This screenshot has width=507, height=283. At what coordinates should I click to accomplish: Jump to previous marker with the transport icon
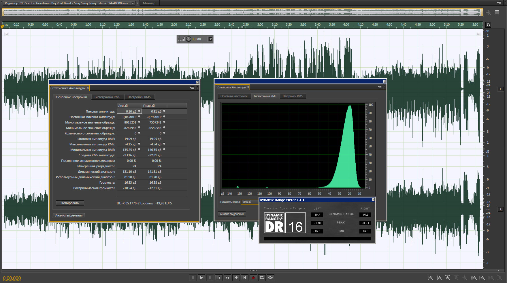[x=219, y=278]
